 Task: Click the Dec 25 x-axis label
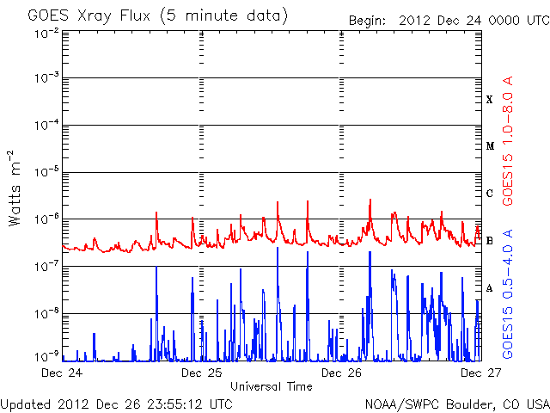coord(202,373)
